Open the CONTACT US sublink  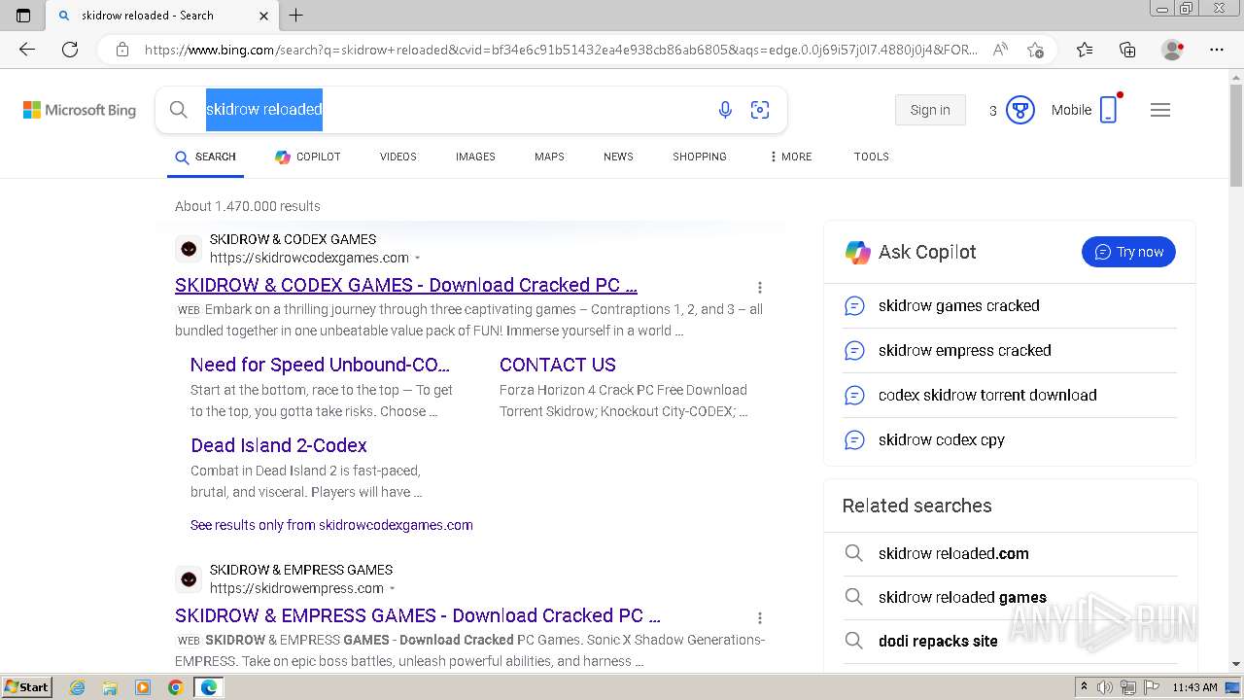558,365
